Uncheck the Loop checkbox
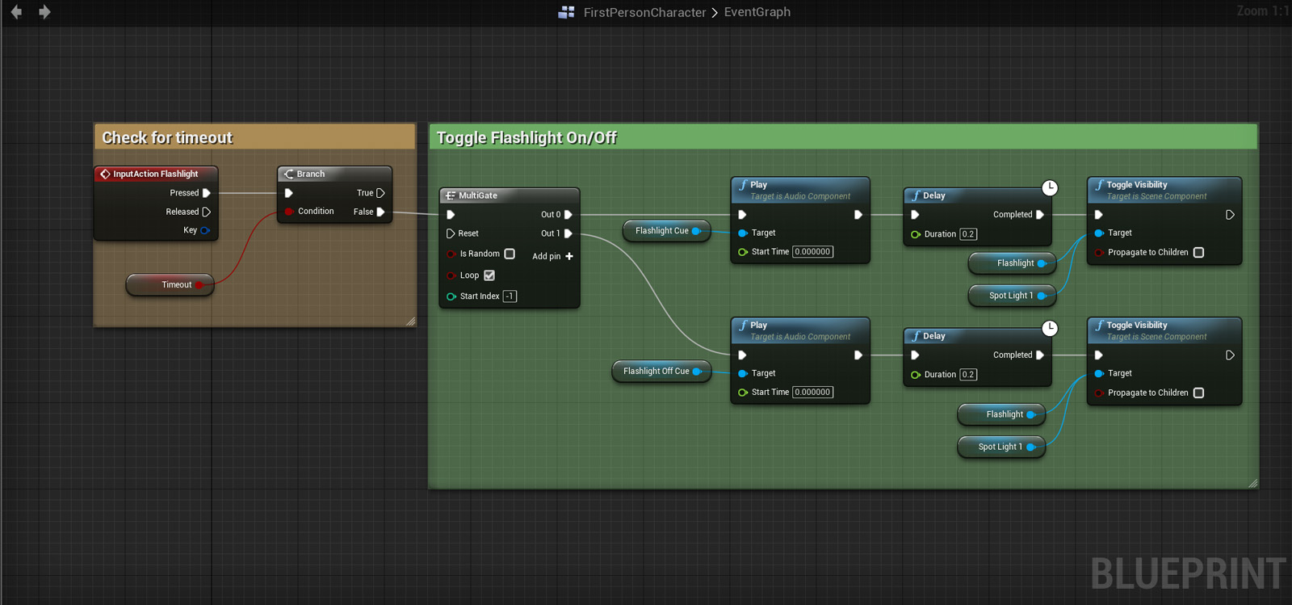The width and height of the screenshot is (1292, 605). pos(489,275)
